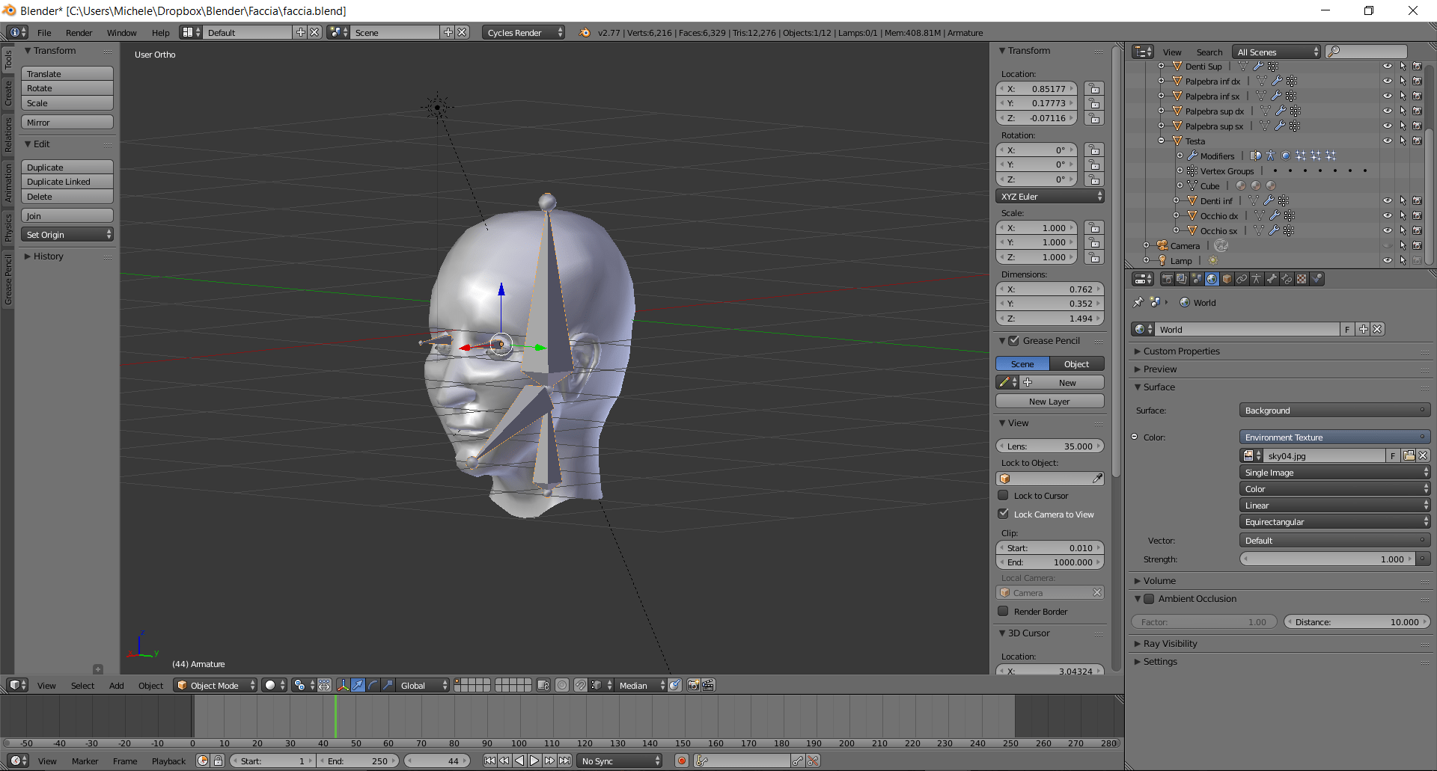Image resolution: width=1437 pixels, height=771 pixels.
Task: Click the Translate button
Action: coord(67,73)
